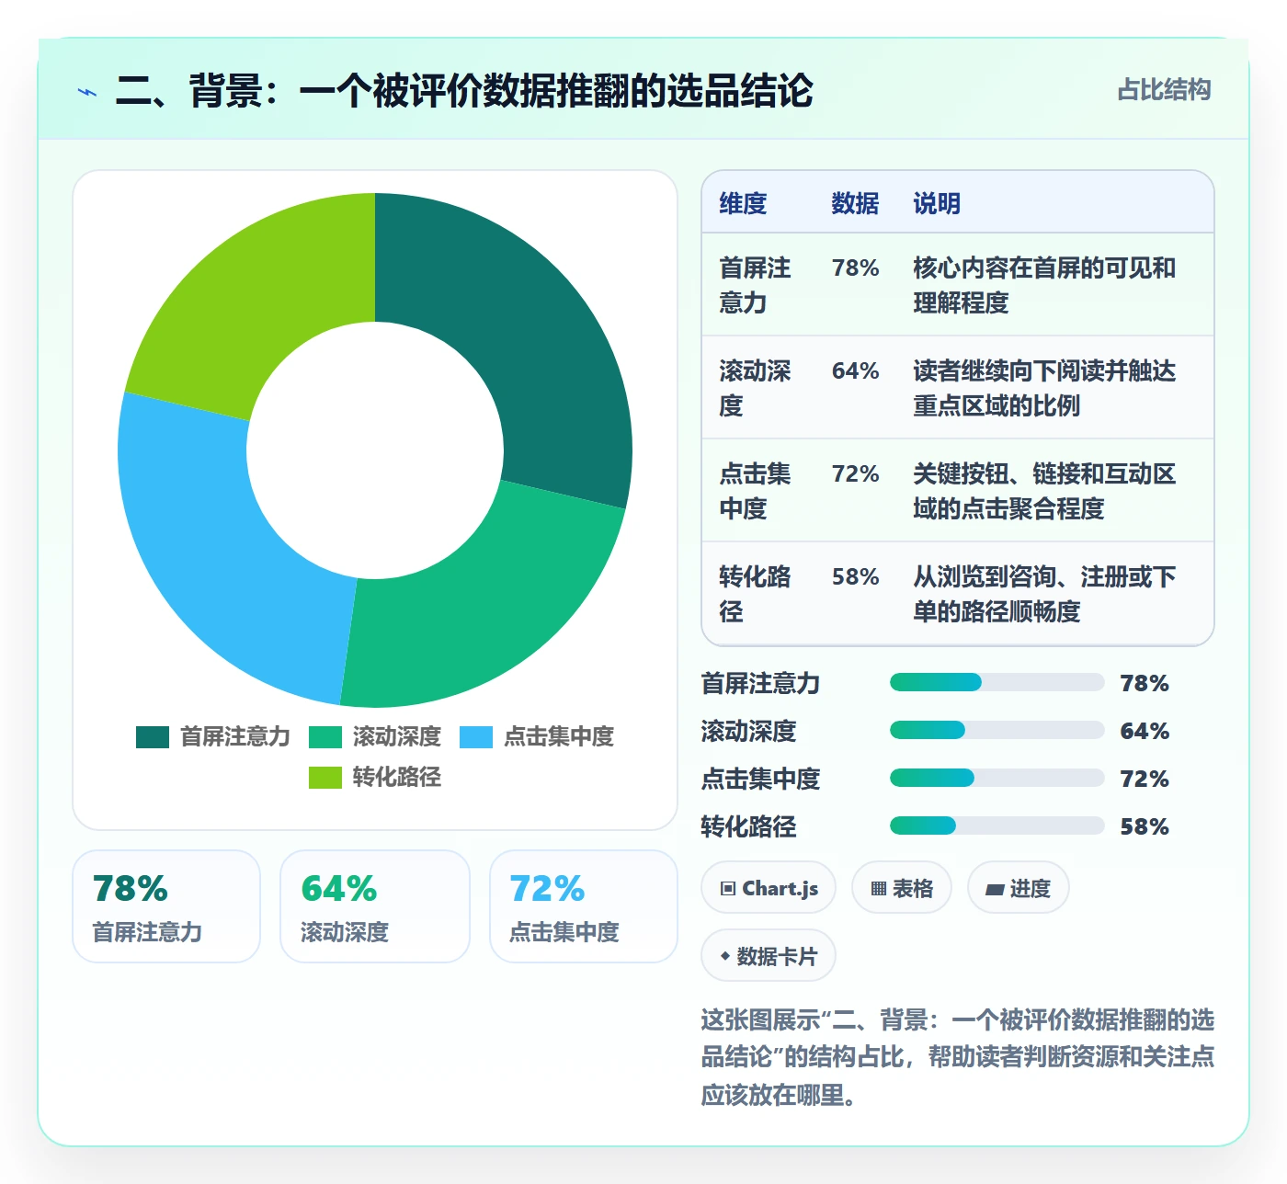
Task: Click the 转化路径 table row label
Action: coord(755,594)
